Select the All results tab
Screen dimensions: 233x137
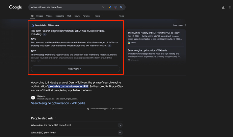(x=32, y=16)
